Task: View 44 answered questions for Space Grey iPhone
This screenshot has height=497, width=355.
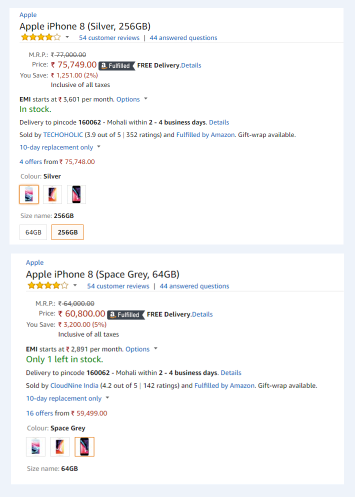Action: click(x=194, y=286)
